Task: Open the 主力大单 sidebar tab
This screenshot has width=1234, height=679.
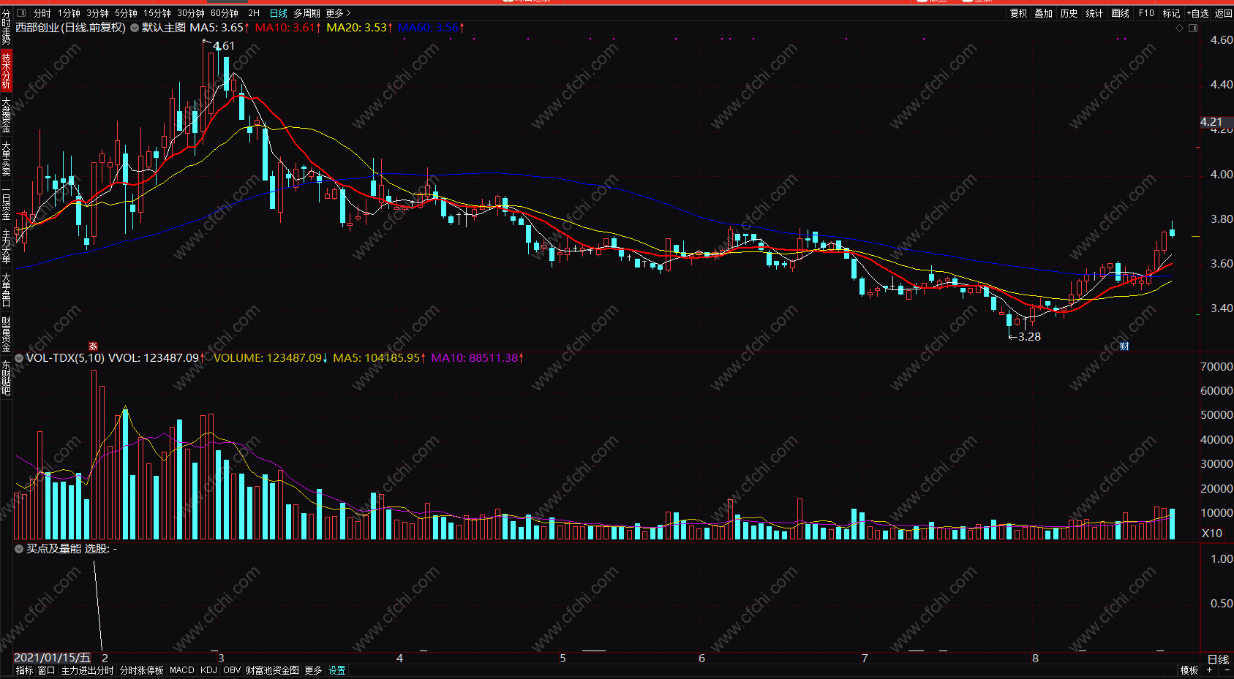Action: pyautogui.click(x=6, y=246)
